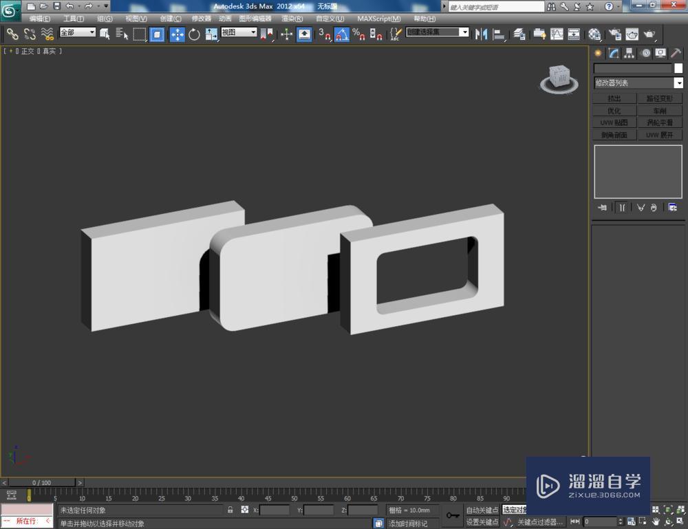Click the Select and Link icon
This screenshot has width=688, height=529.
[12, 34]
